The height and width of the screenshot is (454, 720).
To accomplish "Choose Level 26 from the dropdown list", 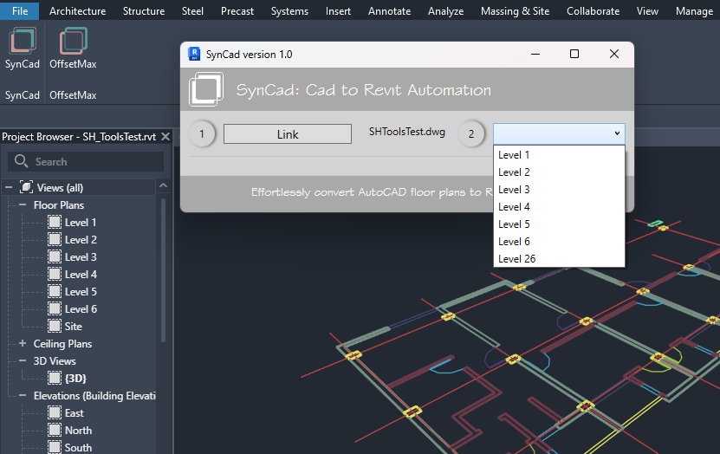I will click(559, 259).
